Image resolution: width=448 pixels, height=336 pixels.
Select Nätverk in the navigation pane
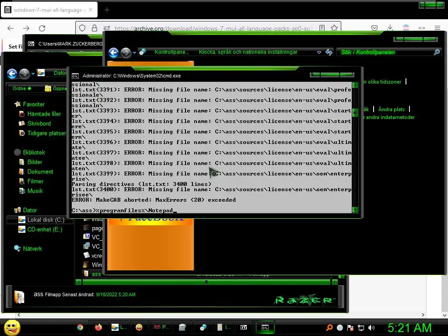tap(32, 248)
